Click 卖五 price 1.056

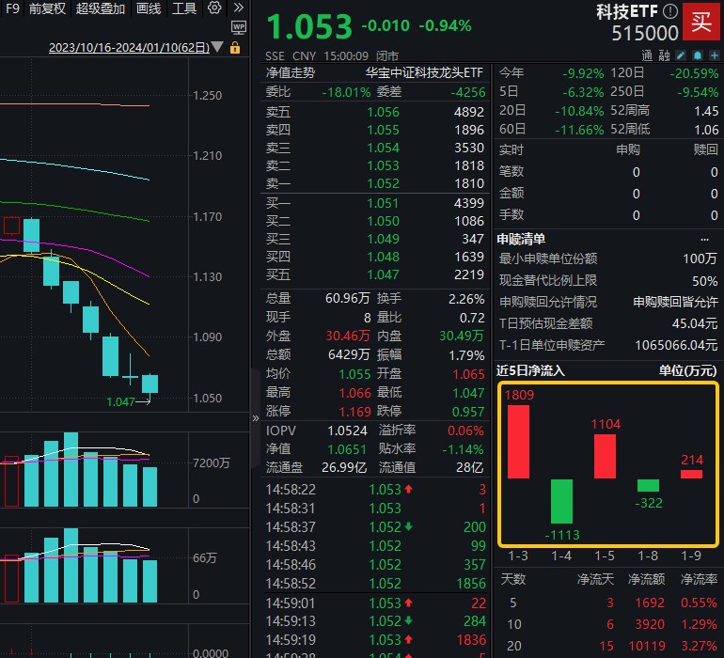[384, 112]
